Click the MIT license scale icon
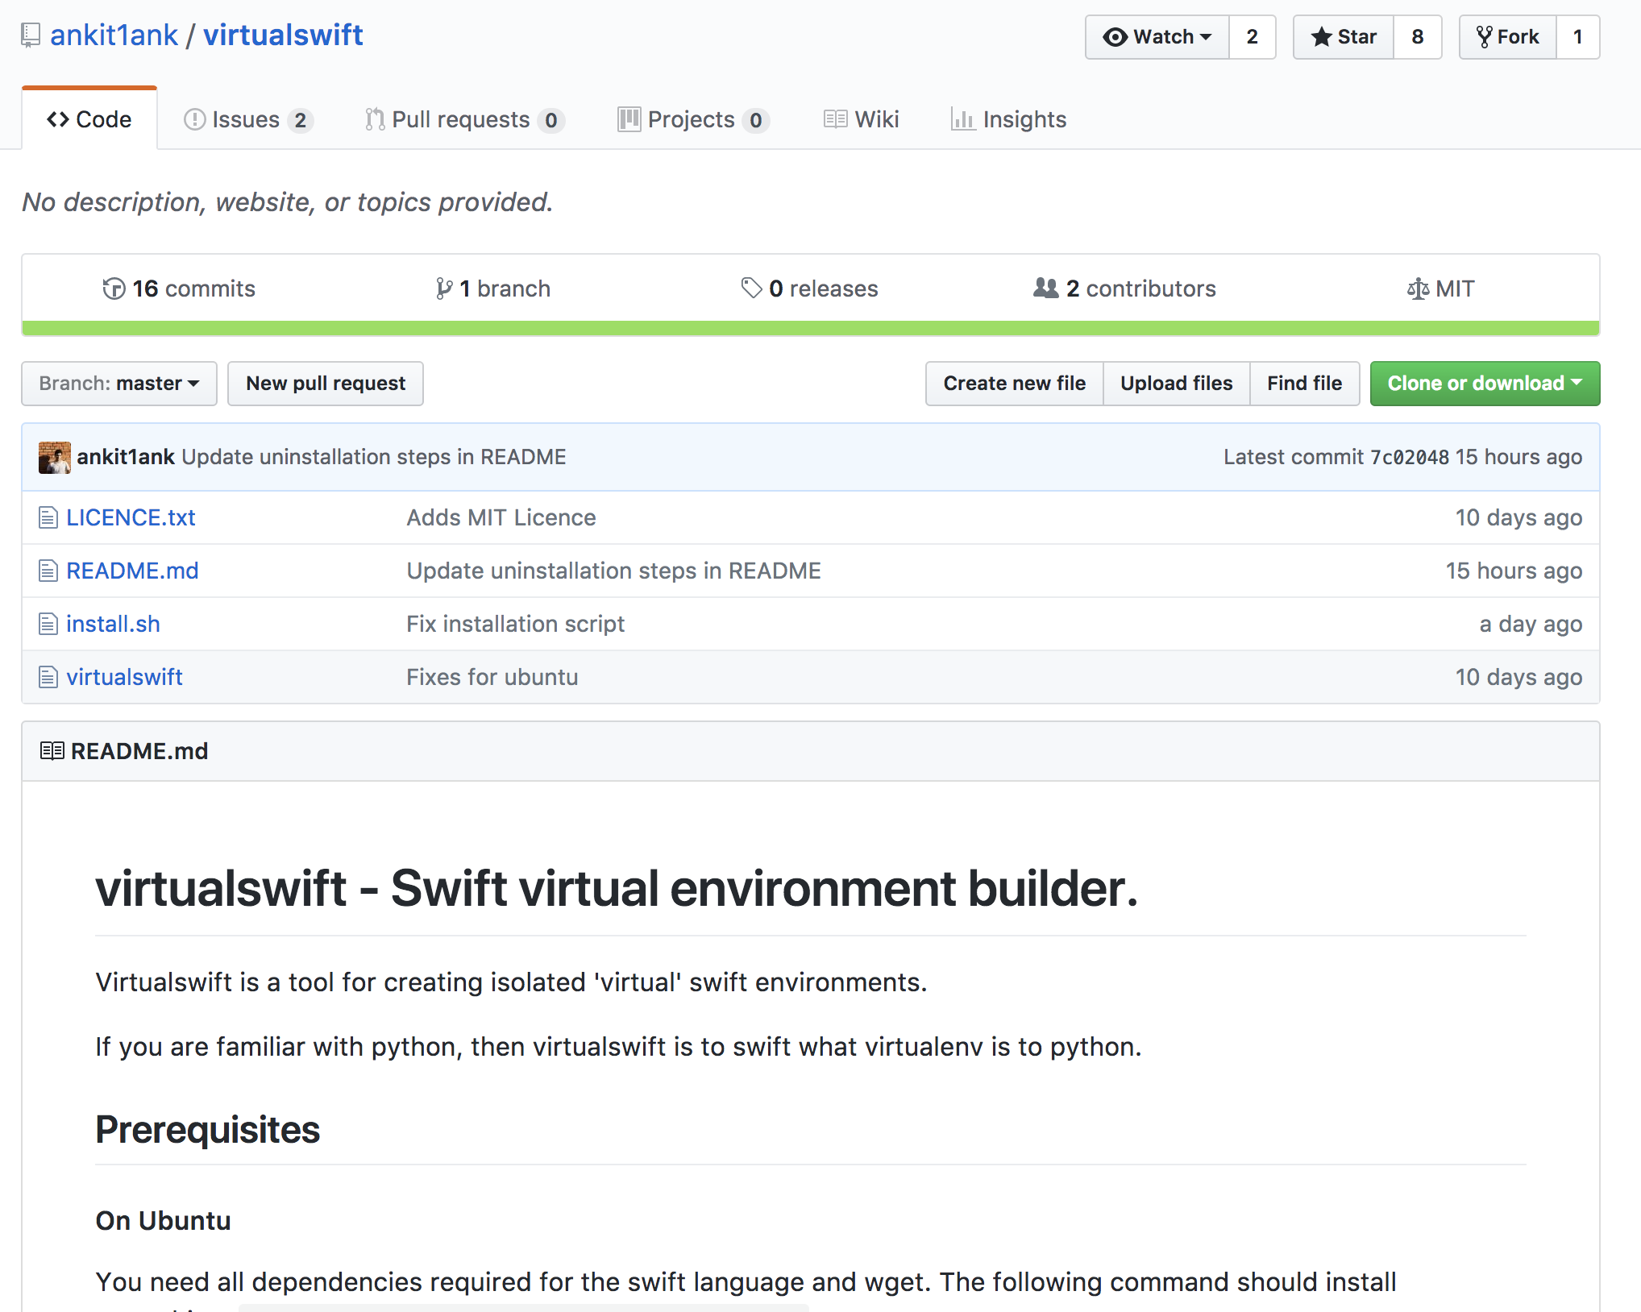Image resolution: width=1641 pixels, height=1312 pixels. (1417, 288)
